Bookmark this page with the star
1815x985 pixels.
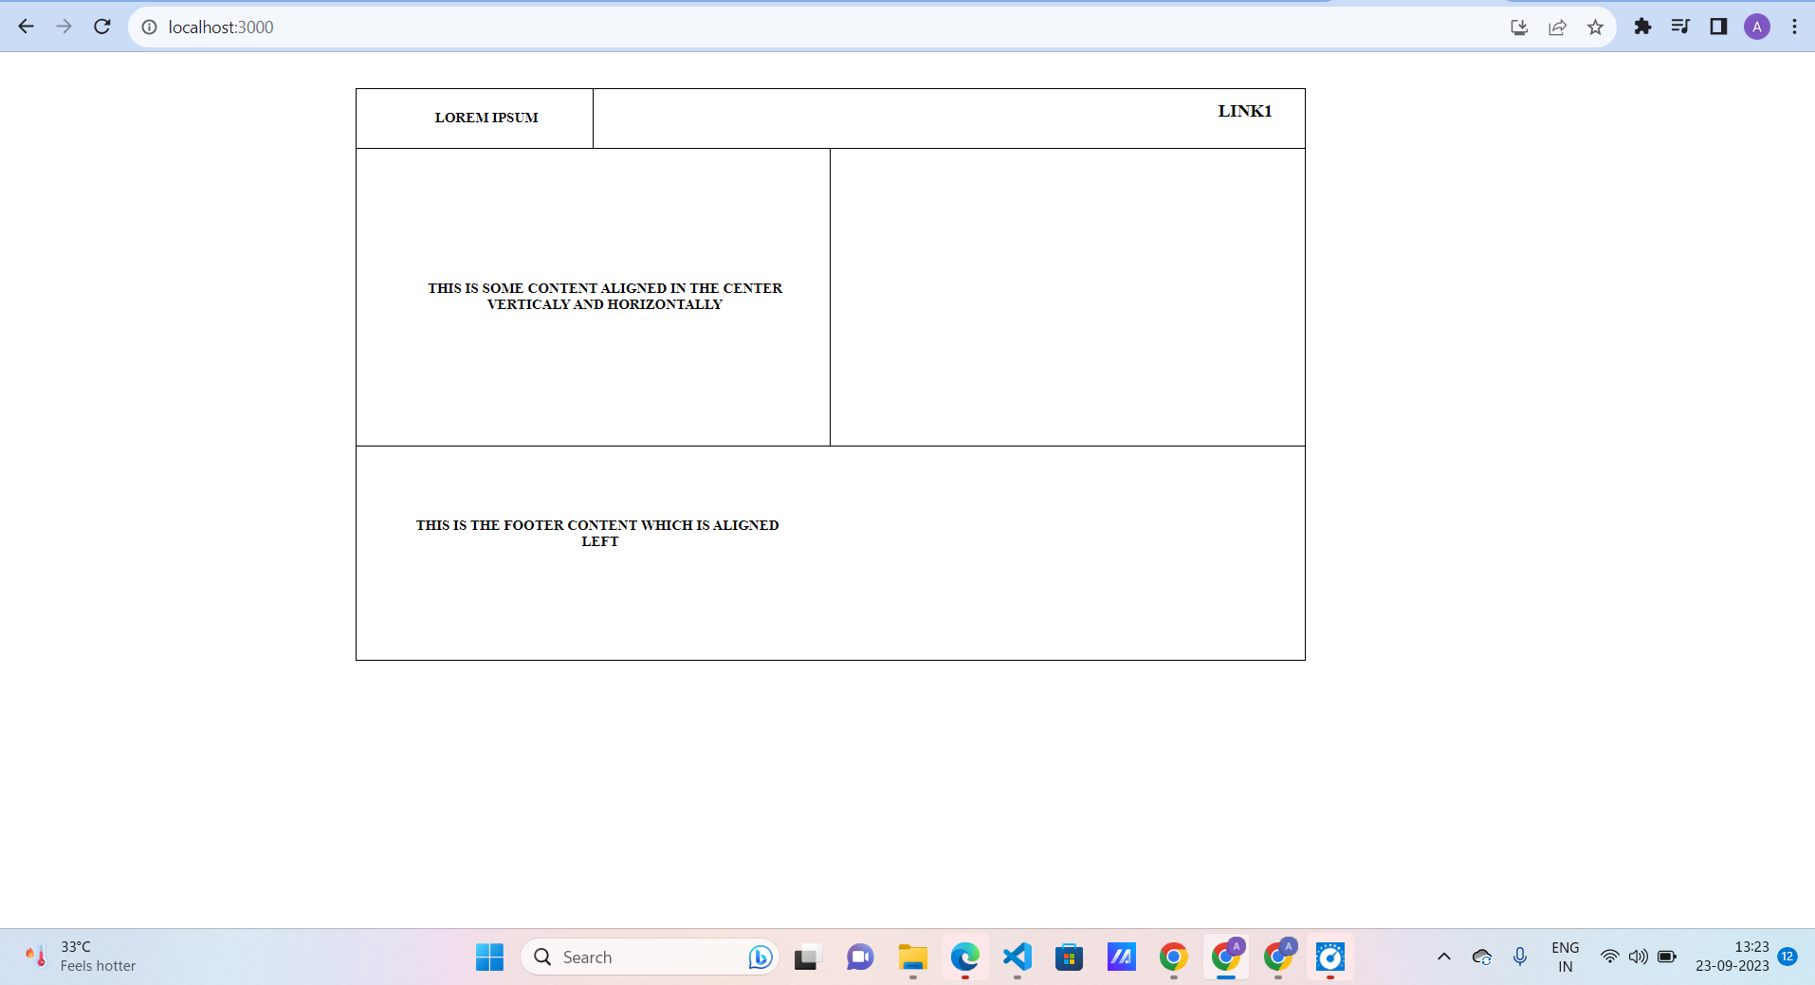[1595, 27]
